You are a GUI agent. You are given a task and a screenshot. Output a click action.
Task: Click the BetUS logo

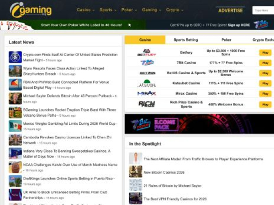(148, 73)
